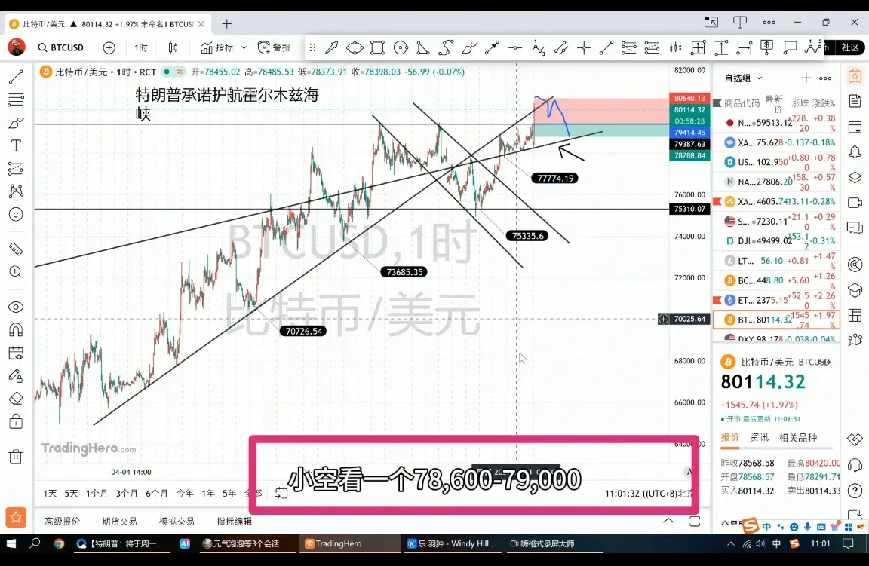The width and height of the screenshot is (869, 566).
Task: Add symbol with the plus circle button
Action: pyautogui.click(x=109, y=47)
